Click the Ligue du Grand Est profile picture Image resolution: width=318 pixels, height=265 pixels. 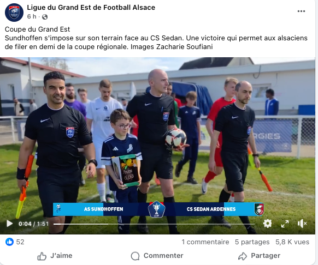(14, 13)
